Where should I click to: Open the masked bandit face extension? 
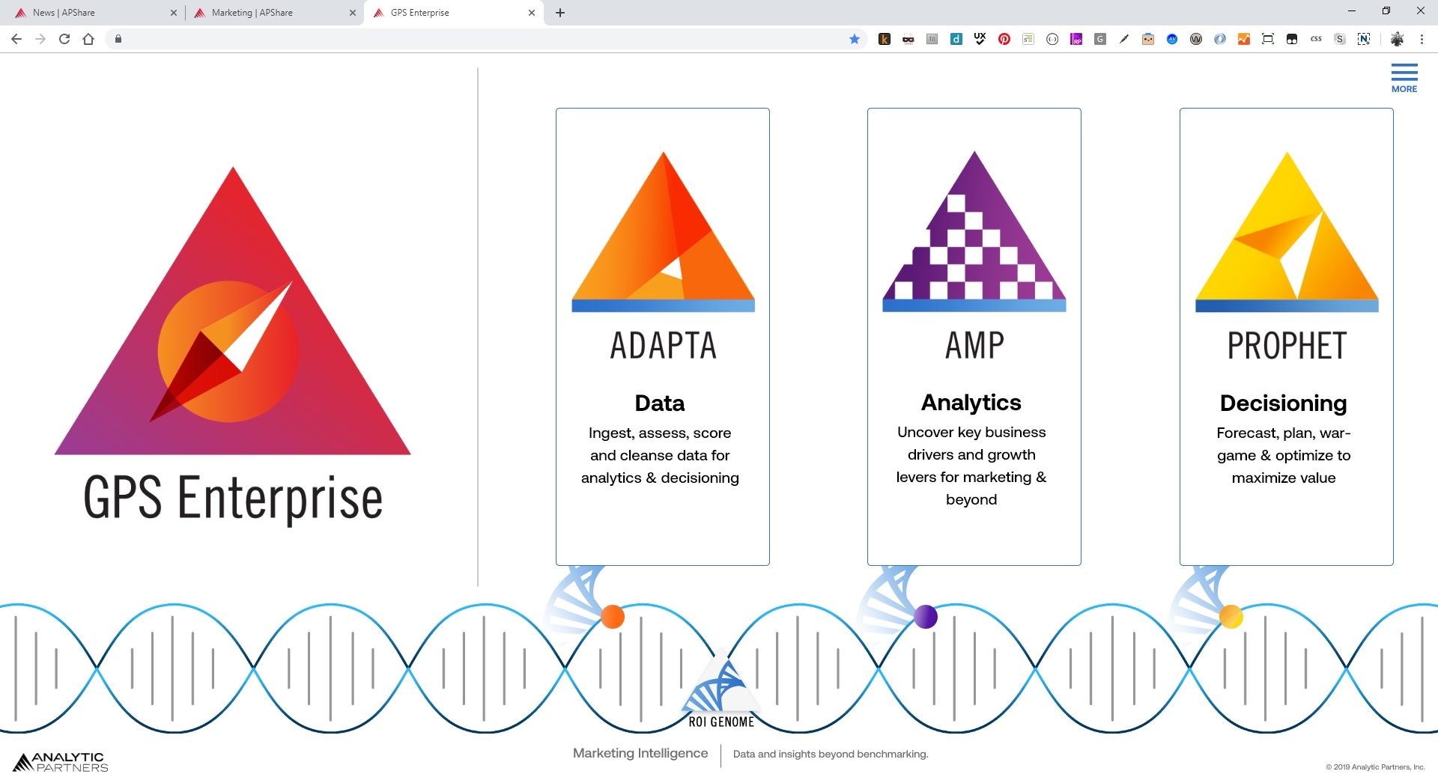[x=908, y=39]
